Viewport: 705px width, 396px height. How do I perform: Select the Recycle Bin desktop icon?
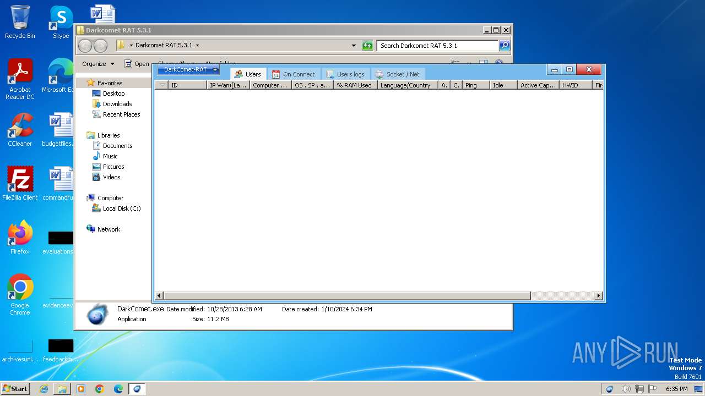[20, 22]
